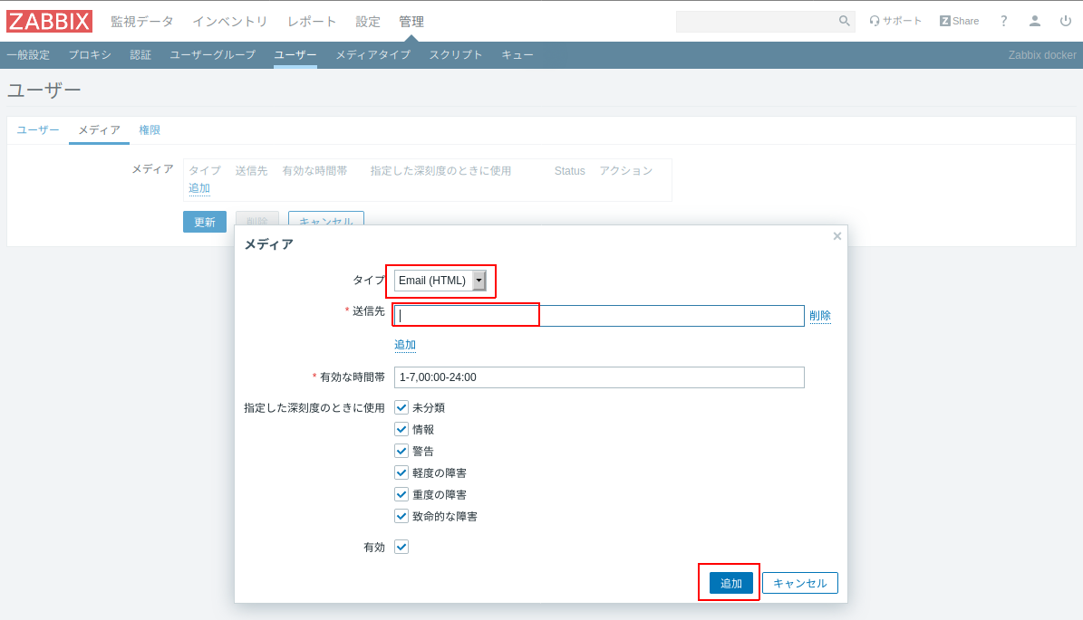This screenshot has height=620, width=1083.
Task: Go to 認証 submenu
Action: [140, 55]
